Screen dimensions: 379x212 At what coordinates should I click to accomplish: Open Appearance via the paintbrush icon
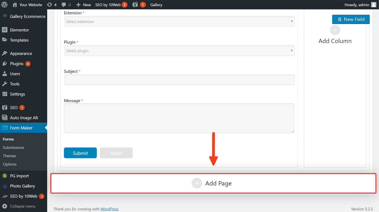(x=5, y=53)
